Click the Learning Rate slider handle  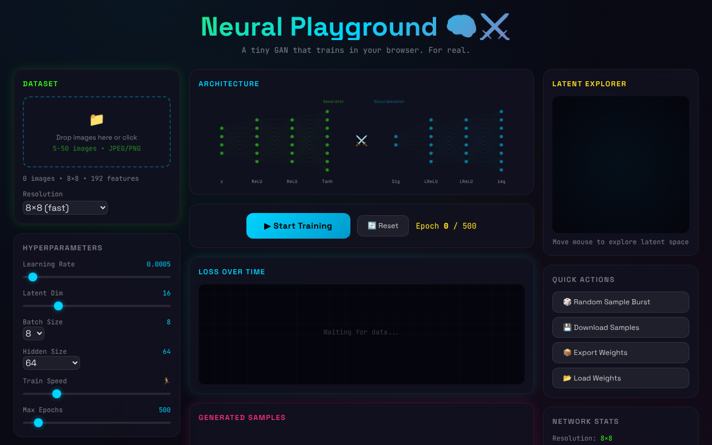click(32, 276)
